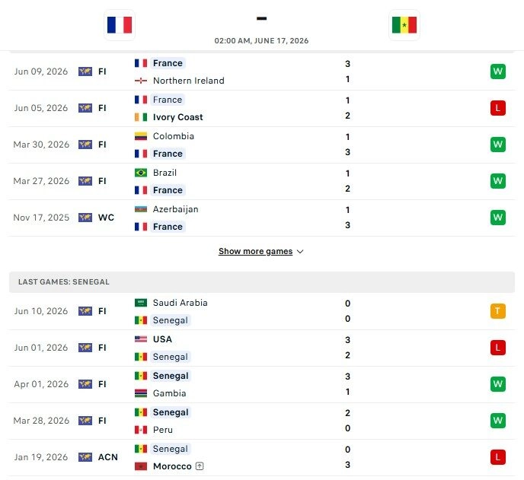Open the Azerbaijan team link
Image resolution: width=524 pixels, height=480 pixels.
tap(175, 209)
